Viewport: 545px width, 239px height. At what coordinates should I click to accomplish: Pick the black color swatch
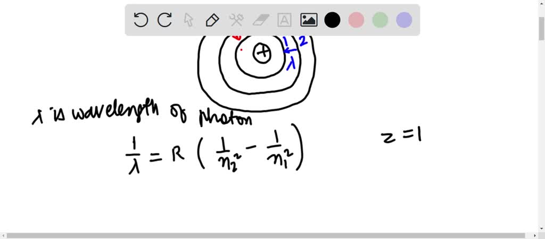(333, 20)
